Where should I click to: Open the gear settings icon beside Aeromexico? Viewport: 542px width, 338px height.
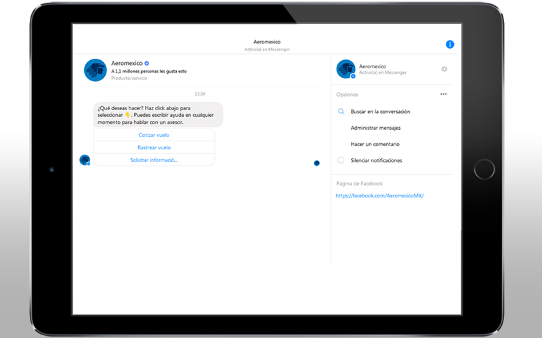point(444,69)
